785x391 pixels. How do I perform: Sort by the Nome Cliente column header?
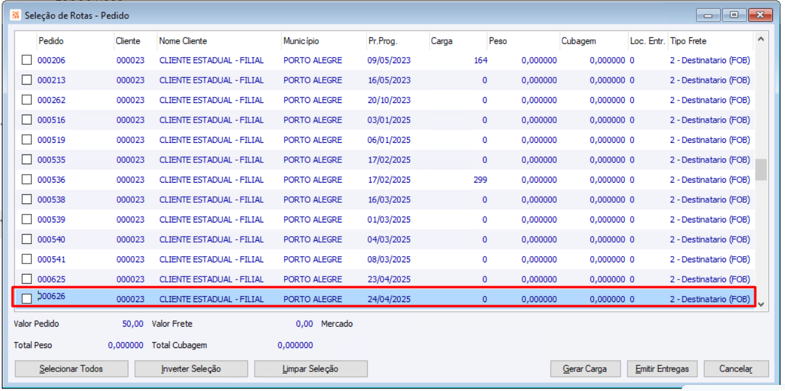(219, 41)
